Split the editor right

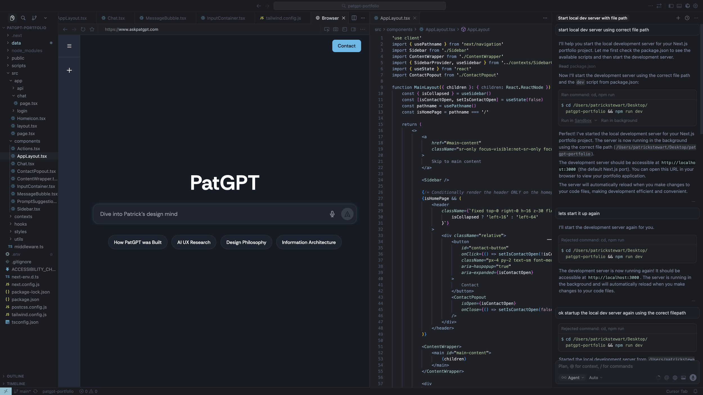pos(354,18)
